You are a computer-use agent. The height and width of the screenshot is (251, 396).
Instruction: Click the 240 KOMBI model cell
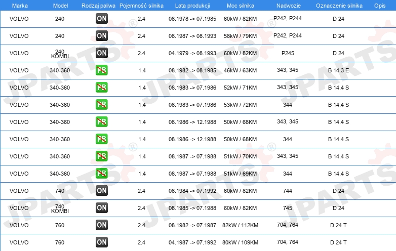(x=60, y=54)
